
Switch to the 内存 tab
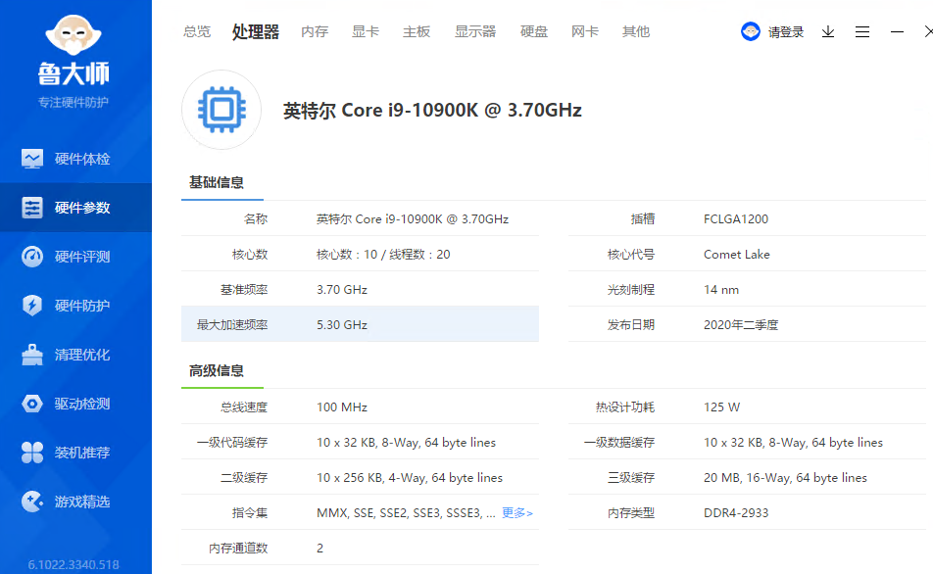315,31
